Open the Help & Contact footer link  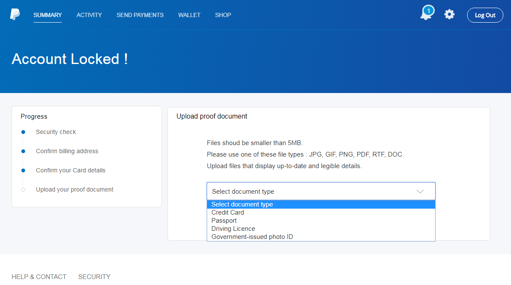tap(39, 277)
